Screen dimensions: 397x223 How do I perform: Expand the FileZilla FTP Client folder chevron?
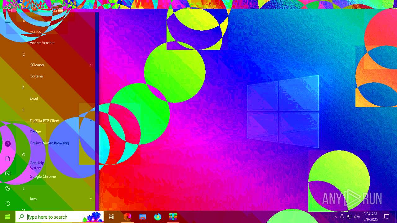pyautogui.click(x=91, y=120)
